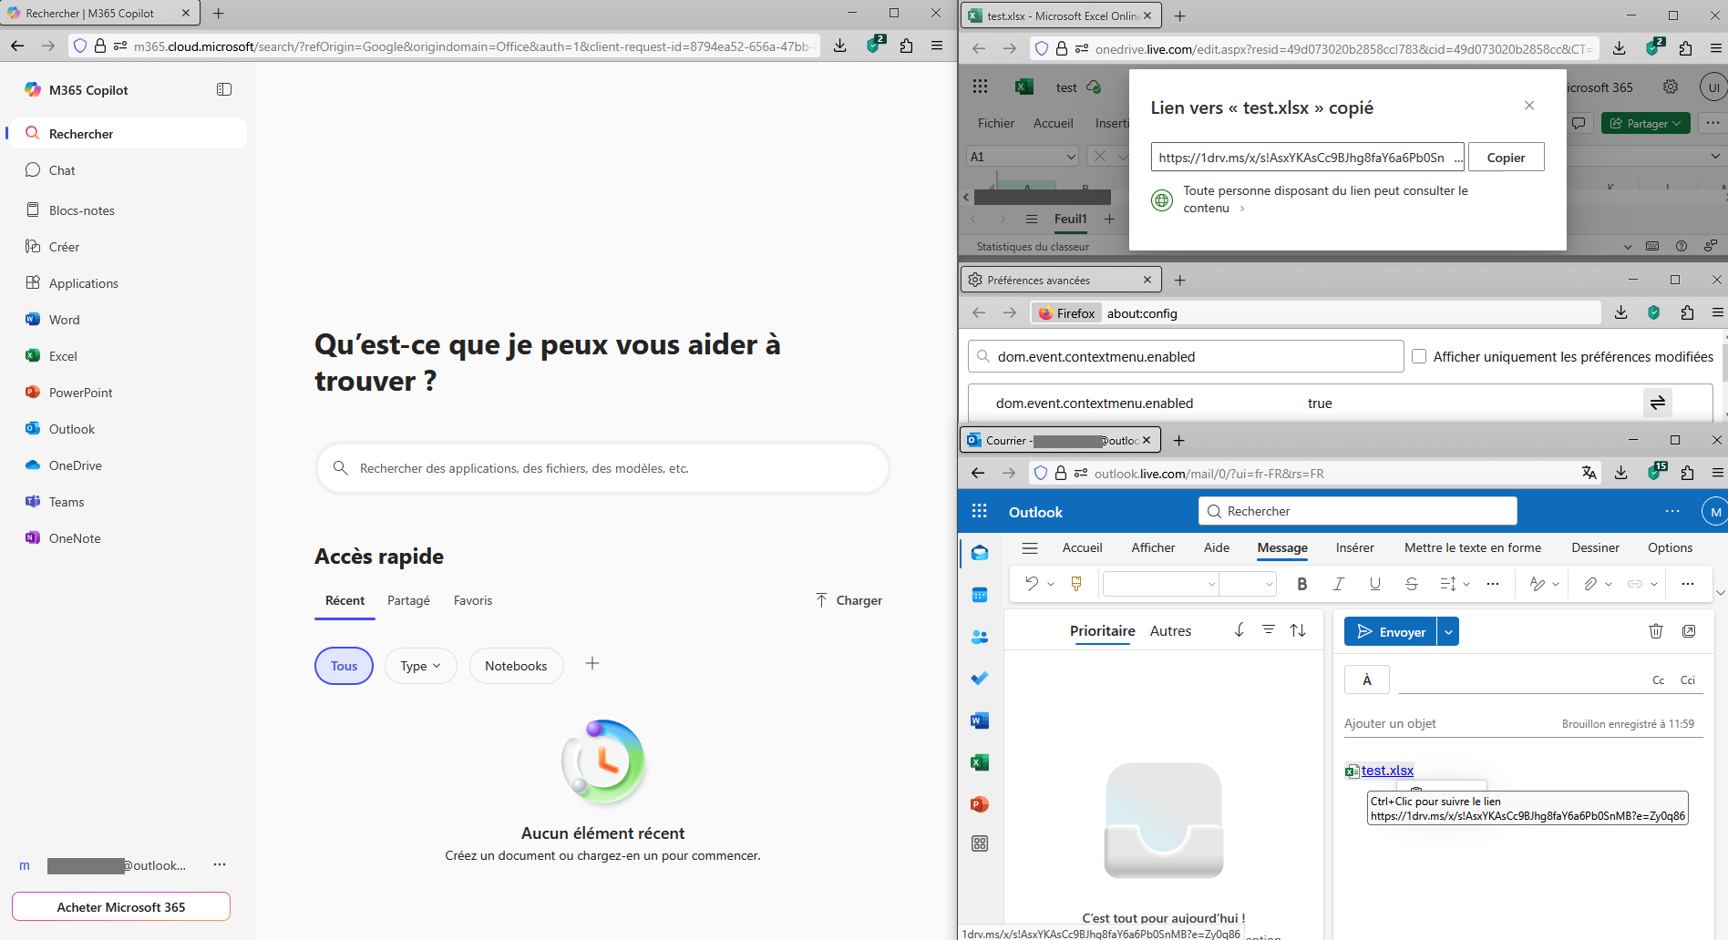Image resolution: width=1728 pixels, height=940 pixels.
Task: Click the Bold formatting icon
Action: pyautogui.click(x=1301, y=584)
